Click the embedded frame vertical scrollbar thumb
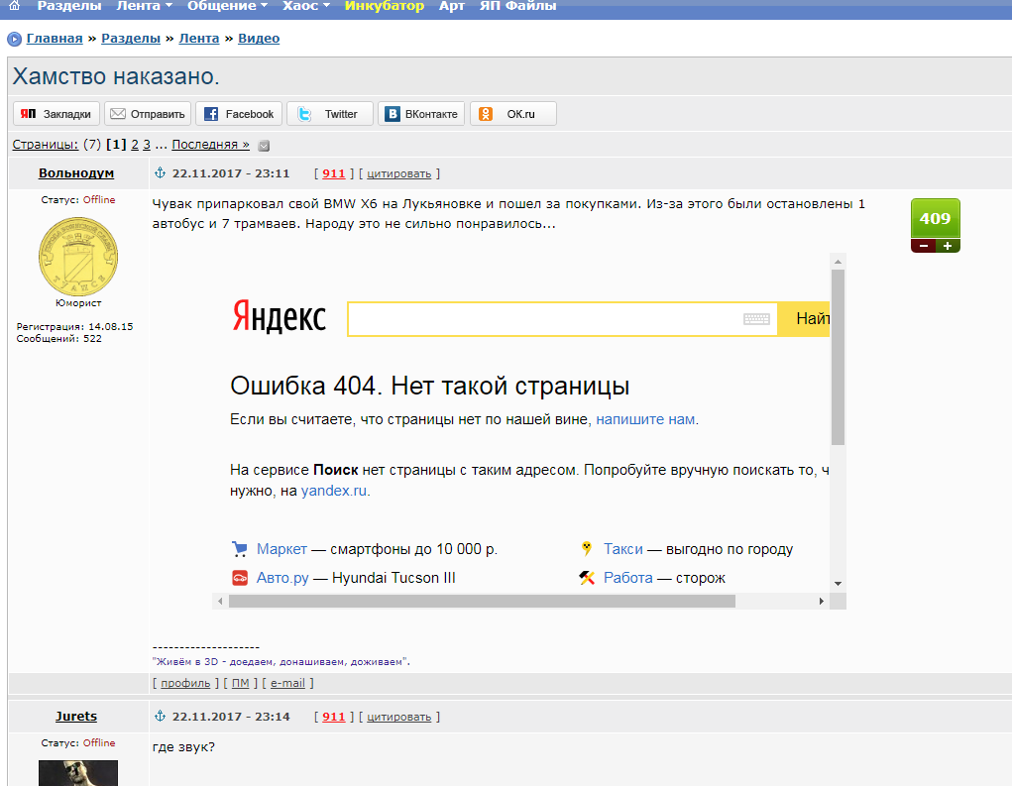1012x786 pixels. [x=838, y=357]
